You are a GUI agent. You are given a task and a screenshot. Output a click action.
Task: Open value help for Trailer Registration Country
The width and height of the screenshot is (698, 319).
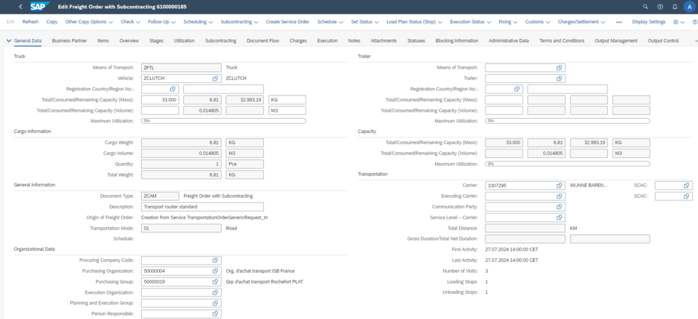[x=517, y=89]
